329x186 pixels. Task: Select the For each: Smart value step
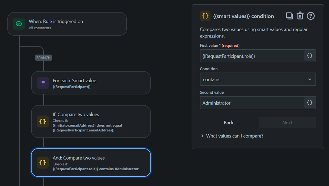coord(91,83)
